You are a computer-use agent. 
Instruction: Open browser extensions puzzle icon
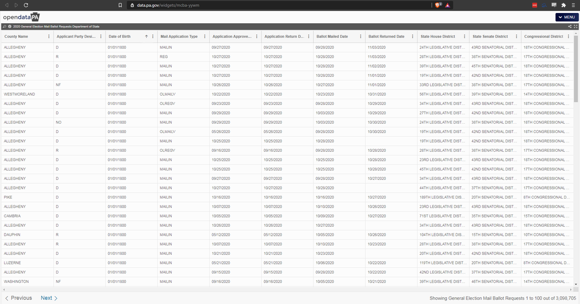(x=564, y=5)
